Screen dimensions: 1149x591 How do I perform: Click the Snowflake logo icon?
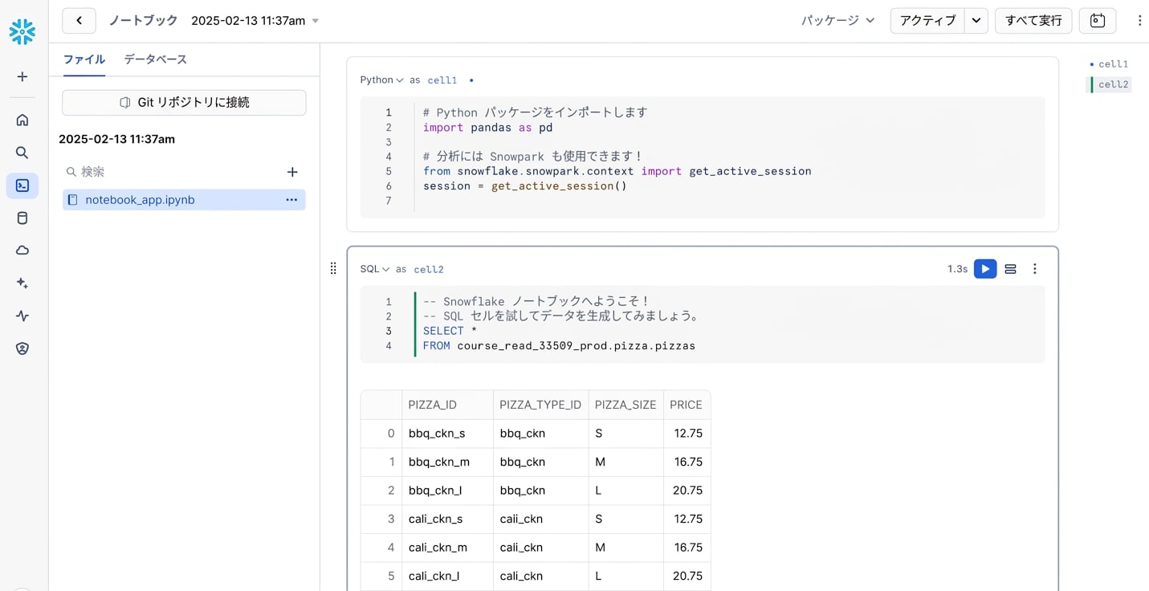click(x=22, y=31)
